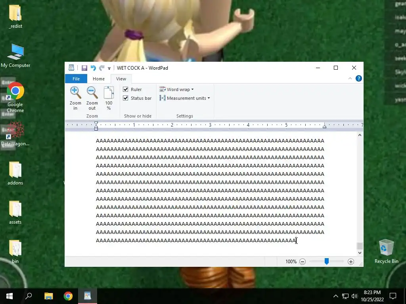Screen dimensions: 406x304
Task: Open WordPad application icon in title bar
Action: click(x=71, y=68)
